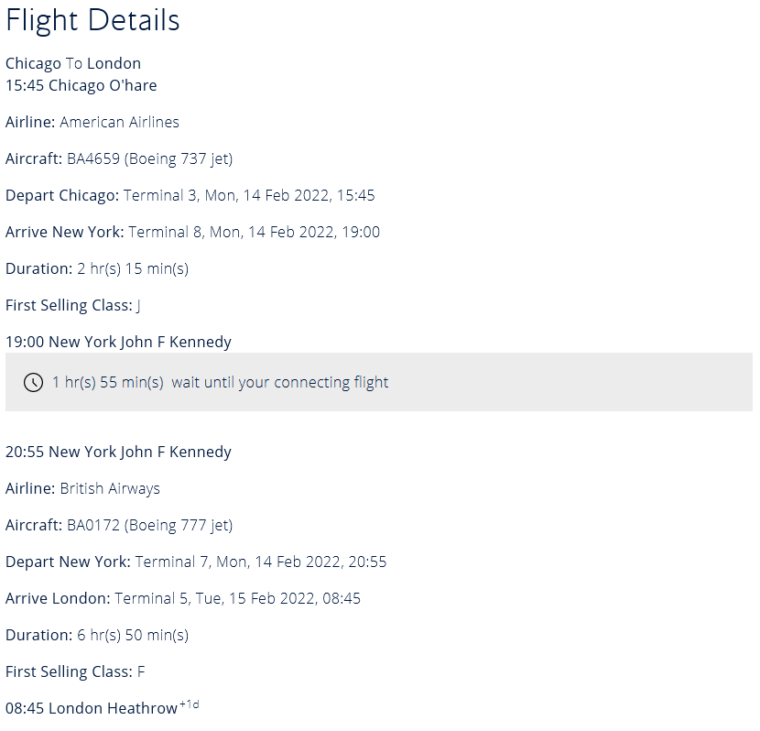Viewport: 760px width, 731px height.
Task: Click the 08:45 London Heathrow arrival line
Action: pyautogui.click(x=92, y=708)
